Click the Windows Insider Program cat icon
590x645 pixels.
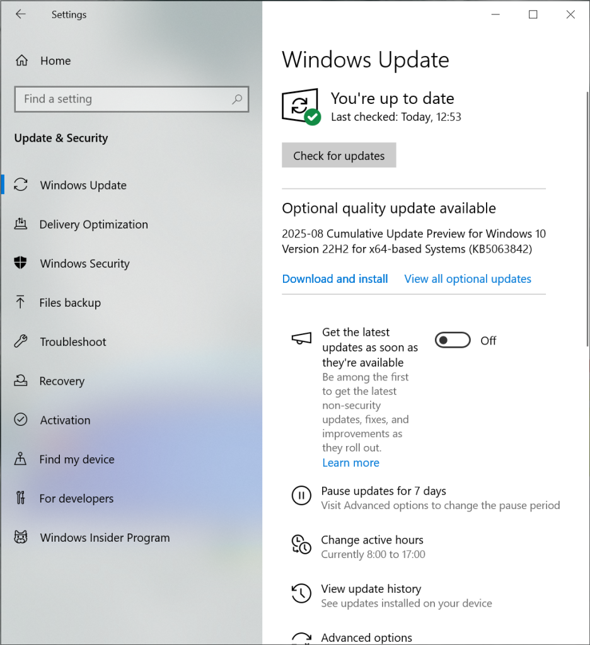[21, 537]
